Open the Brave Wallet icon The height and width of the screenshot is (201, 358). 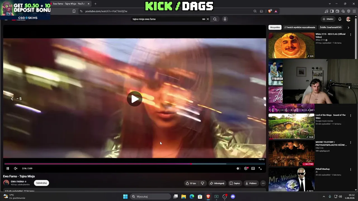[338, 11]
